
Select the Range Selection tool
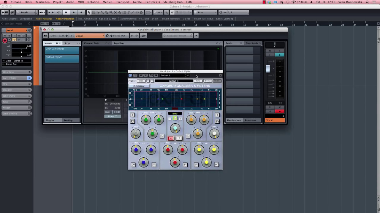[x=94, y=12]
